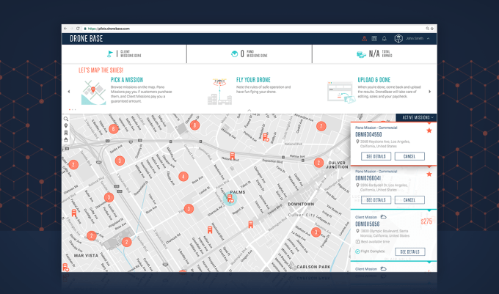Click the location pin tool on map

tap(66, 125)
